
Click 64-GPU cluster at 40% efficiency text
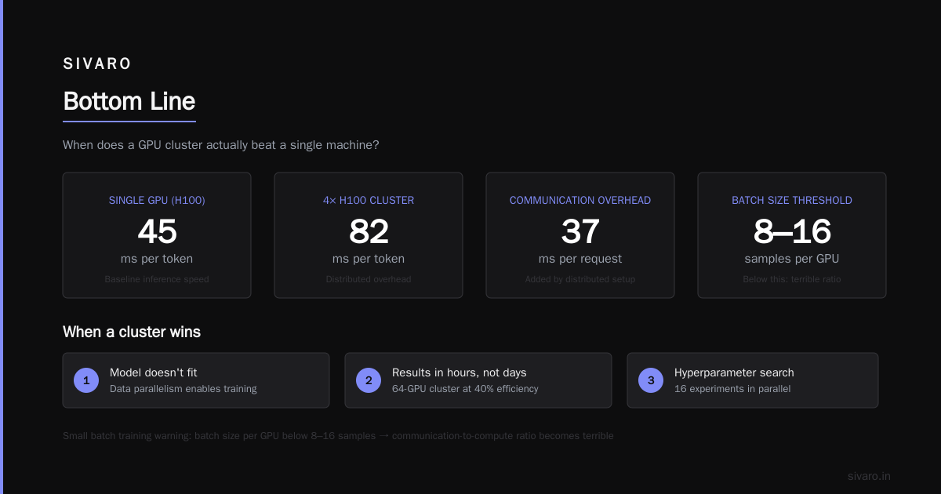pyautogui.click(x=465, y=389)
